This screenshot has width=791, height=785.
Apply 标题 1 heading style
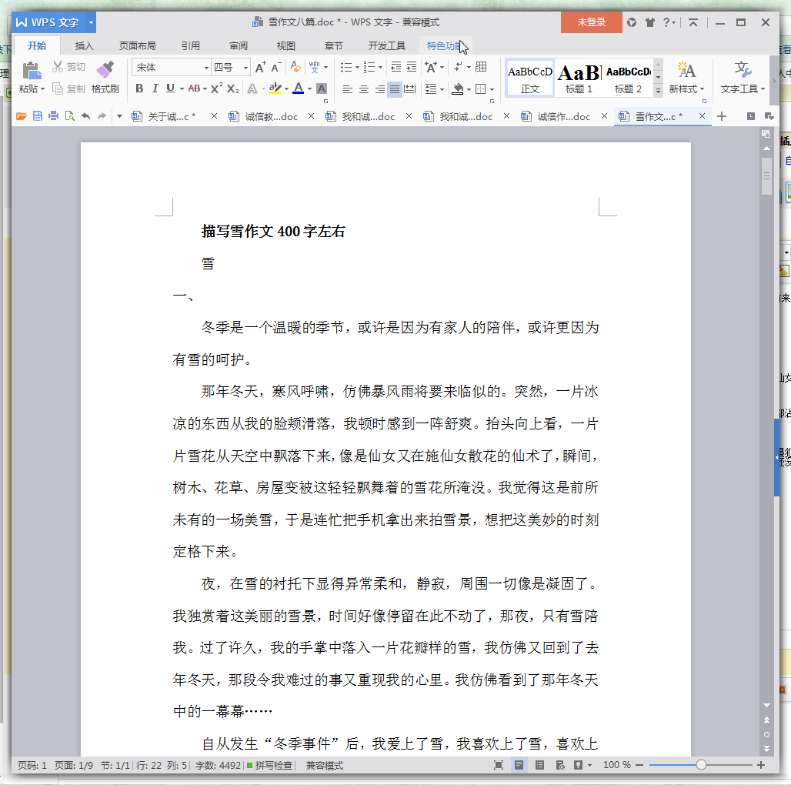coord(579,78)
